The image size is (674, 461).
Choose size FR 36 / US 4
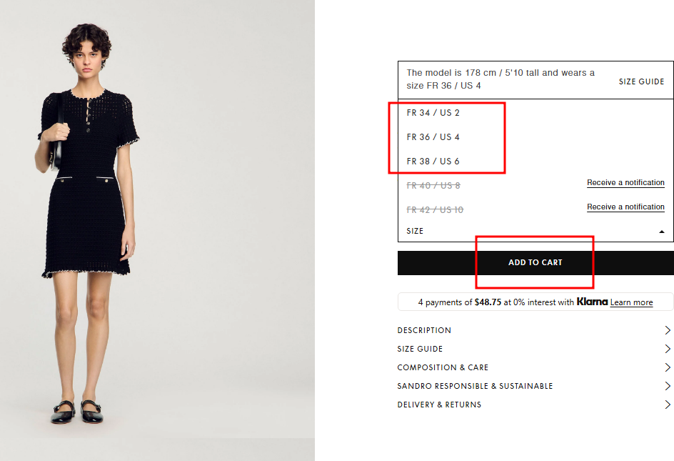click(433, 137)
